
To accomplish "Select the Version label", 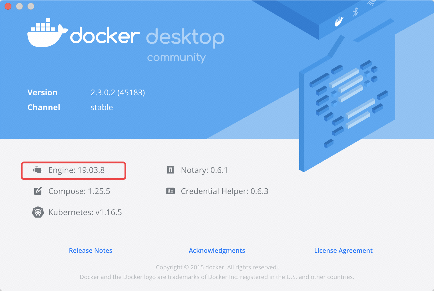I will coord(42,92).
